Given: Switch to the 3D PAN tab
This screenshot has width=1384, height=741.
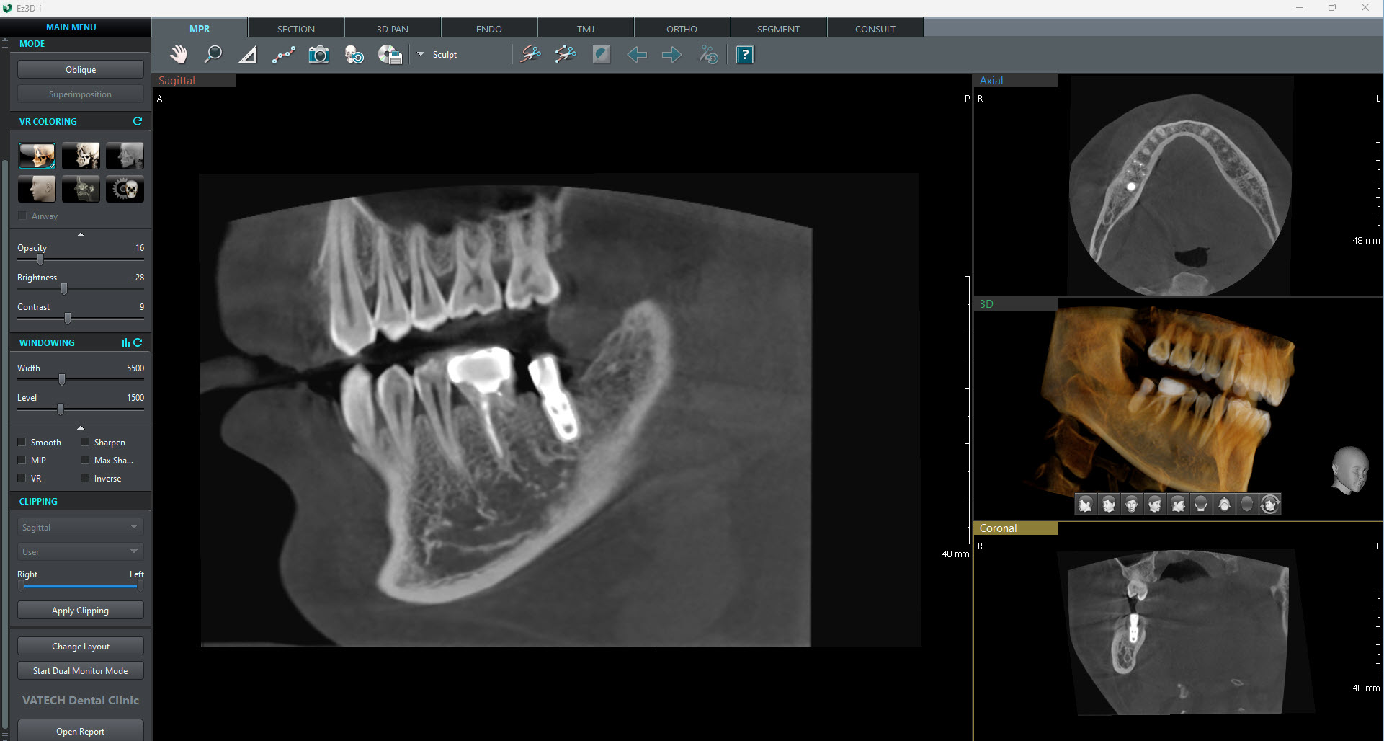Looking at the screenshot, I should [x=392, y=29].
